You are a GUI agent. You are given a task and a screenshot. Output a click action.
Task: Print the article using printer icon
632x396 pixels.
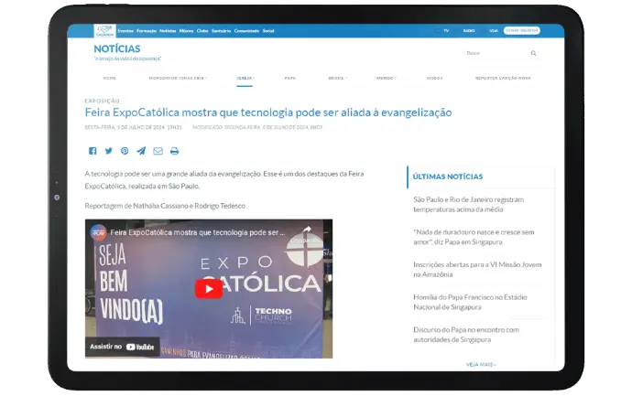click(x=174, y=151)
